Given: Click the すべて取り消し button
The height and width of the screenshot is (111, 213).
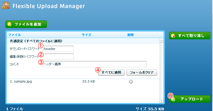Looking at the screenshot, I should (x=190, y=36).
